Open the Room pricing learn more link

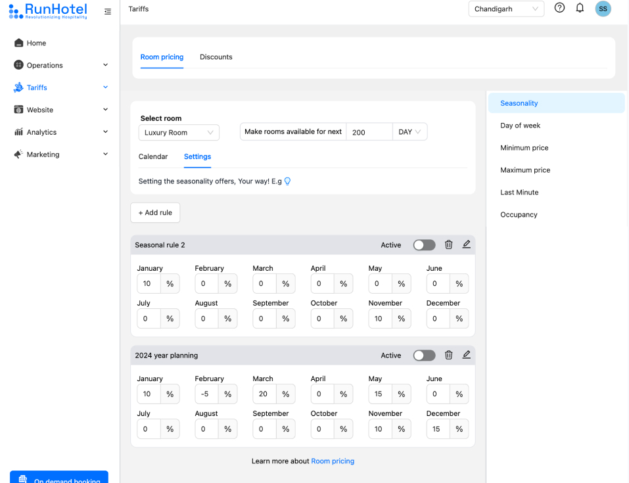point(333,461)
